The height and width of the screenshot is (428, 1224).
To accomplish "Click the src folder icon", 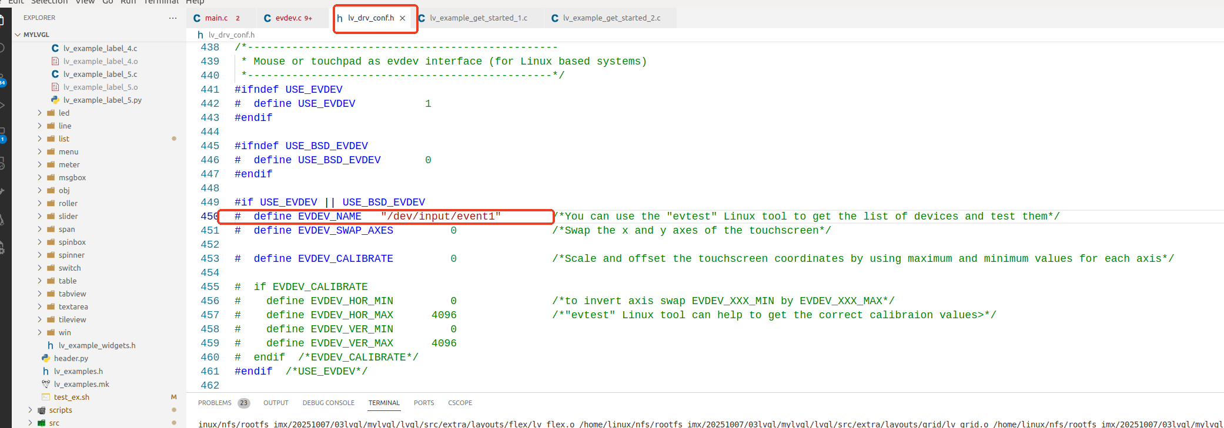I will click(41, 423).
